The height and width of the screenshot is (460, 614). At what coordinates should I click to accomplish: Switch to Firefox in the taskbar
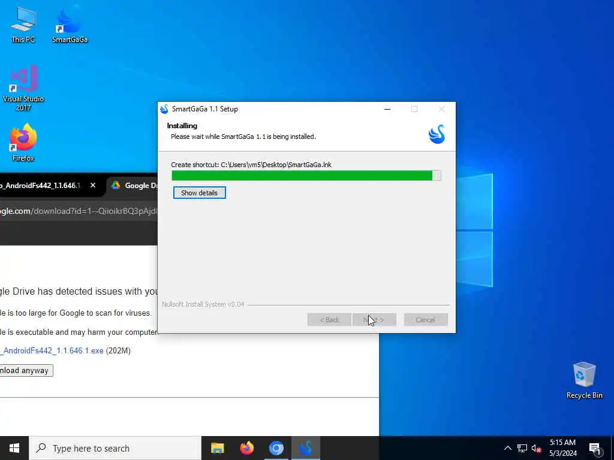(246, 448)
